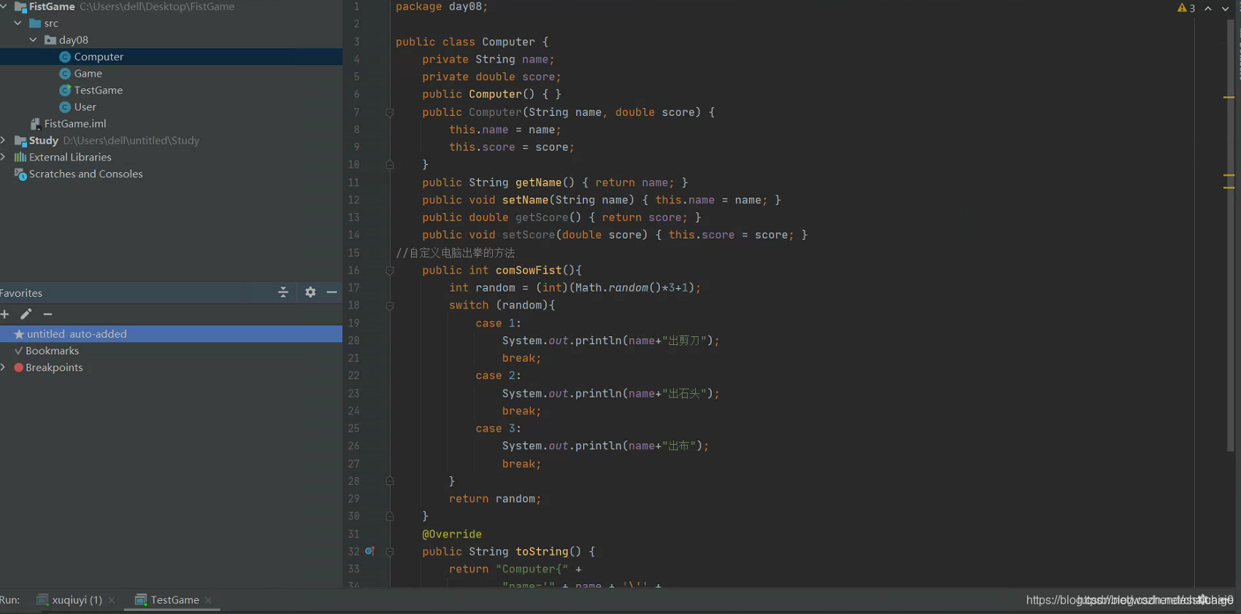Image resolution: width=1241 pixels, height=614 pixels.
Task: Open the Computer class in project tree
Action: coord(99,57)
